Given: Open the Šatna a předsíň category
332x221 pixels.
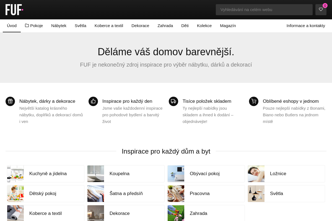Looking at the screenshot, I should pyautogui.click(x=126, y=194).
